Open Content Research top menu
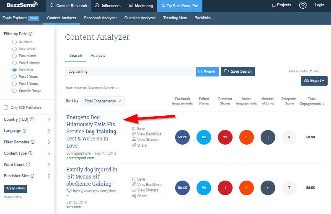 point(68,6)
